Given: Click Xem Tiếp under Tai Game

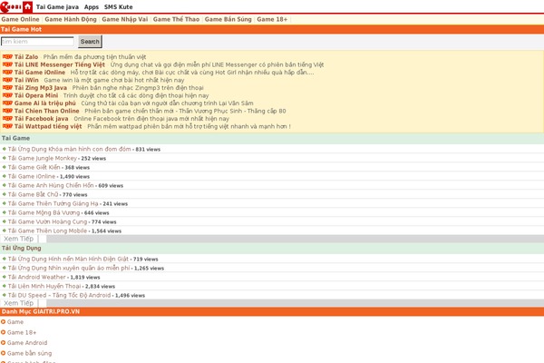Looking at the screenshot, I should coord(19,239).
